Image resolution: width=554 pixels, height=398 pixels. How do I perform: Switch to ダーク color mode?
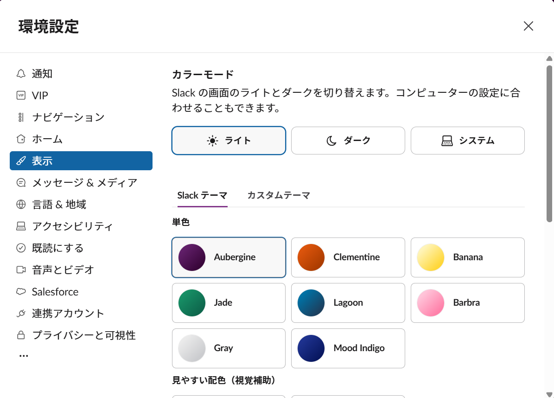click(348, 141)
